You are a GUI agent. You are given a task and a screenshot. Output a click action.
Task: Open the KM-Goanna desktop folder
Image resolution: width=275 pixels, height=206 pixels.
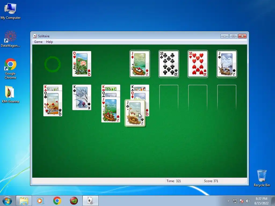point(10,94)
